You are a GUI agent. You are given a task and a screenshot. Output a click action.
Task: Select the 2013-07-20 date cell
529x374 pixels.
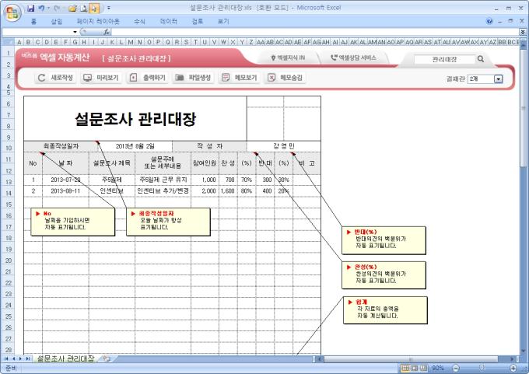click(x=65, y=180)
